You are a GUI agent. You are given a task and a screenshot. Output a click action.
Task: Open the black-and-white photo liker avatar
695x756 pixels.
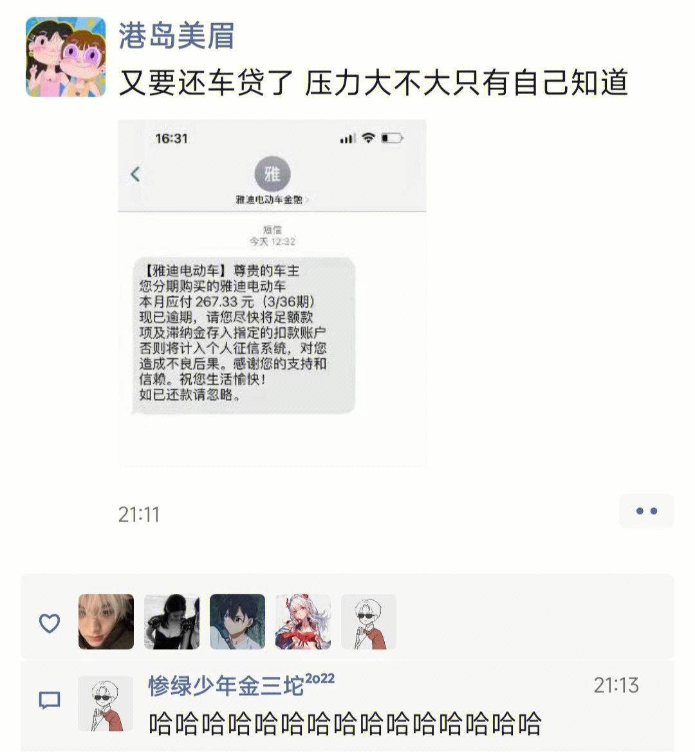coord(172,621)
